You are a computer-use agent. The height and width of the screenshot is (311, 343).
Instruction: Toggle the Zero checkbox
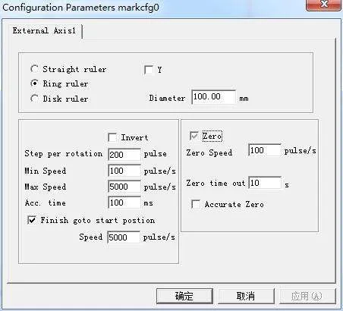tap(194, 136)
